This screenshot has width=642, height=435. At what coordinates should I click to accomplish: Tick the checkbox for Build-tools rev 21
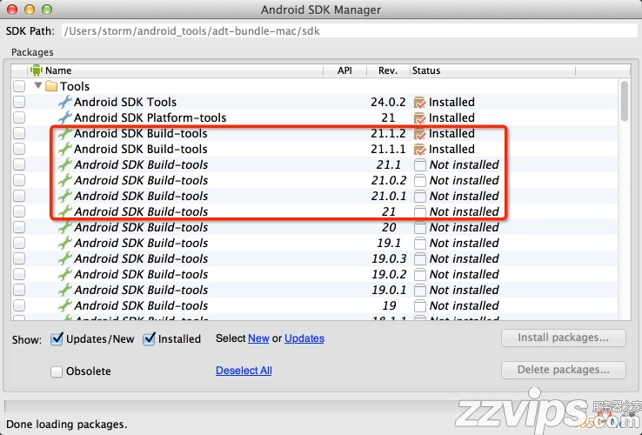pyautogui.click(x=19, y=211)
